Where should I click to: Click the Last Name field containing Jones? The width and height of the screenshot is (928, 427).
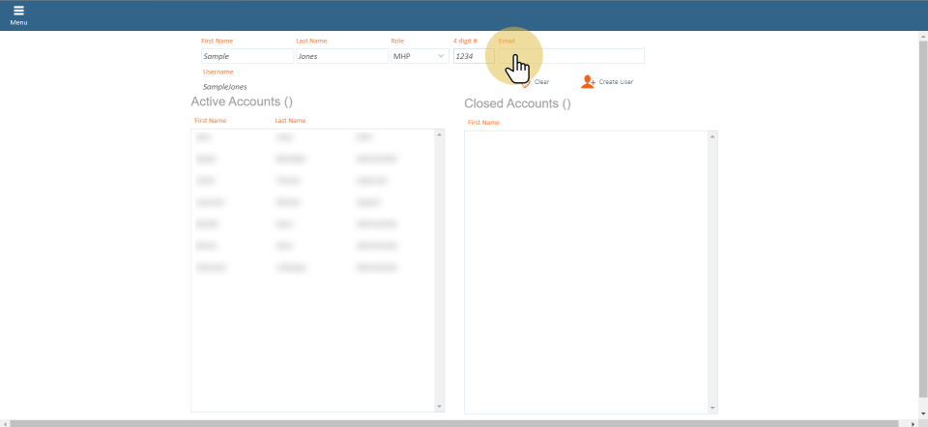tap(340, 56)
